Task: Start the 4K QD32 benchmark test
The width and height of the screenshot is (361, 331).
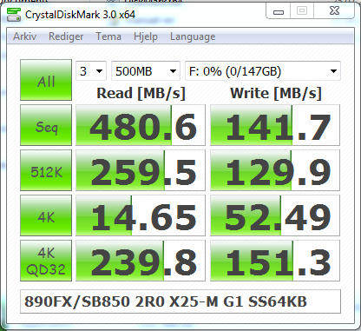Action: click(46, 261)
